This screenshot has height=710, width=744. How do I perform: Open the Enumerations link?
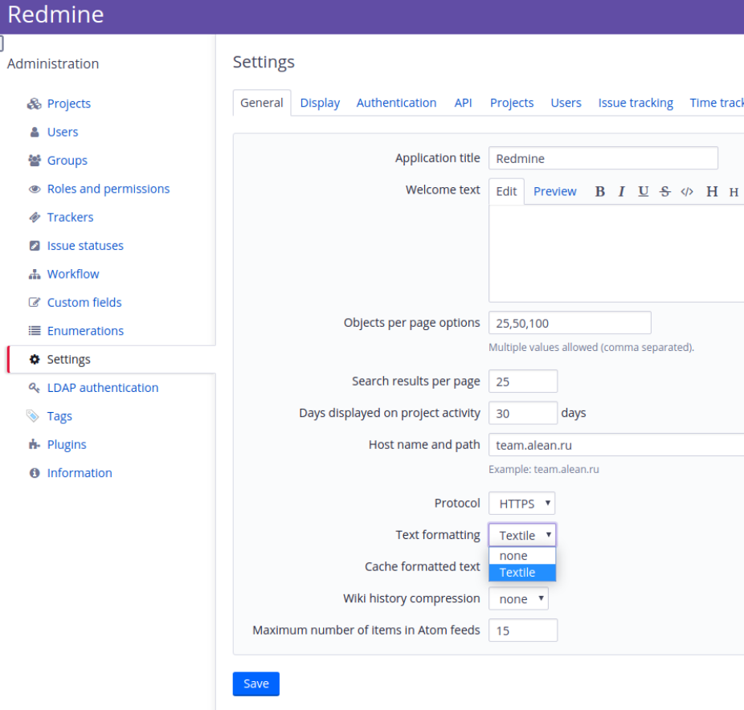85,331
